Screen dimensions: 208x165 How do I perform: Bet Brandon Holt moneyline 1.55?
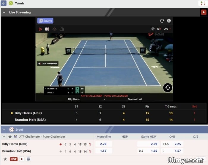point(103,151)
